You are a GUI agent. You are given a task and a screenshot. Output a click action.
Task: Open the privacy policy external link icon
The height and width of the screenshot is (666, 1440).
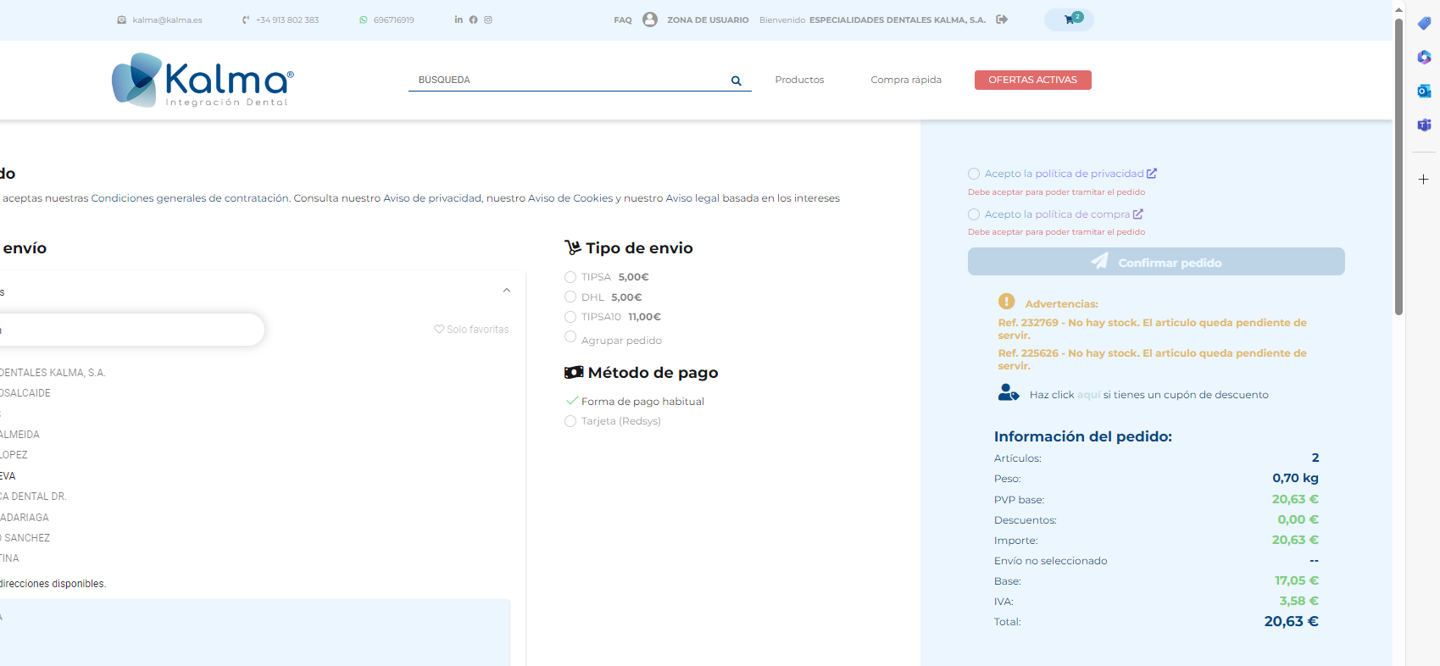point(1152,173)
